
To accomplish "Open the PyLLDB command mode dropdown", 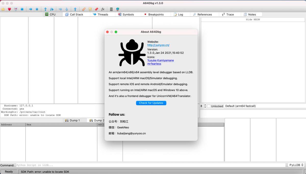I will [x=296, y=165].
